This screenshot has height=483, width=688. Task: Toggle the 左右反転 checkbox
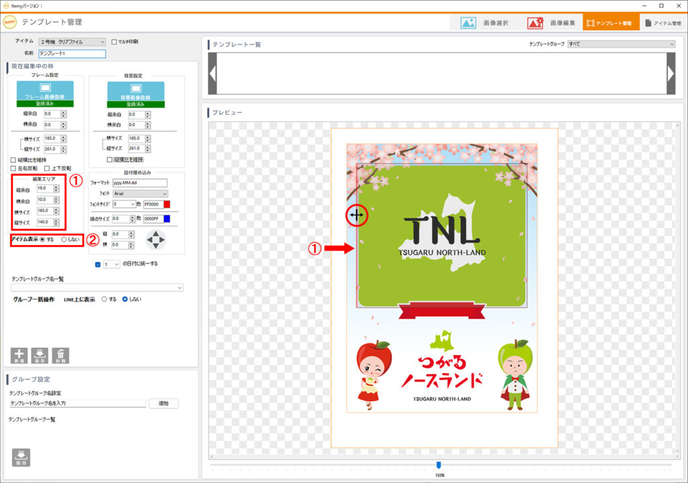14,168
